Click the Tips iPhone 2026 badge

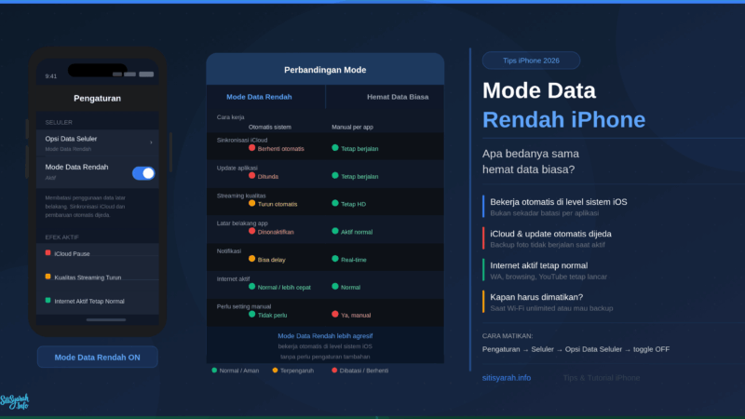pos(531,61)
